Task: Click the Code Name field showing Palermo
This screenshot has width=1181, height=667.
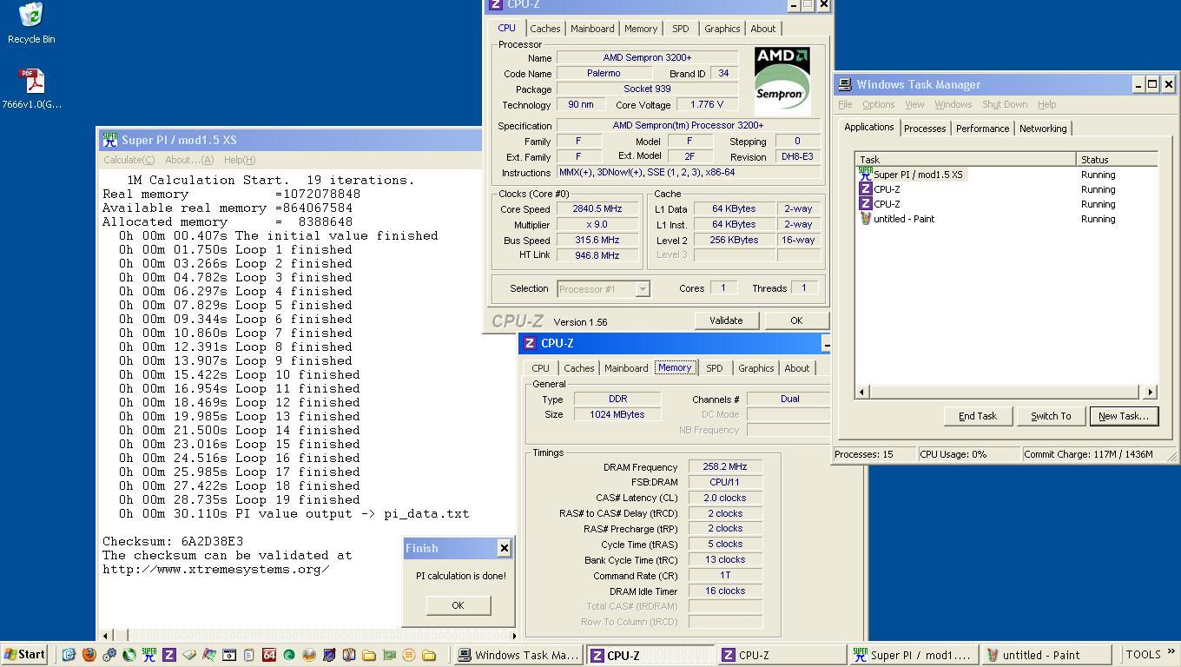Action: pos(604,74)
